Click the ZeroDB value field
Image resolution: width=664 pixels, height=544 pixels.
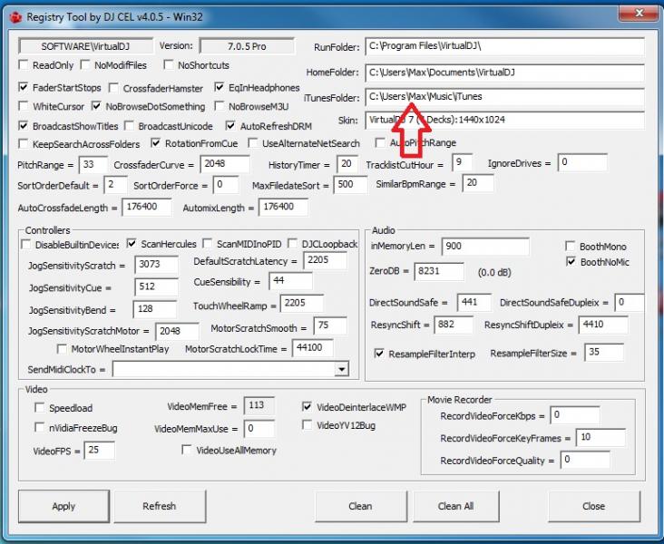439,271
